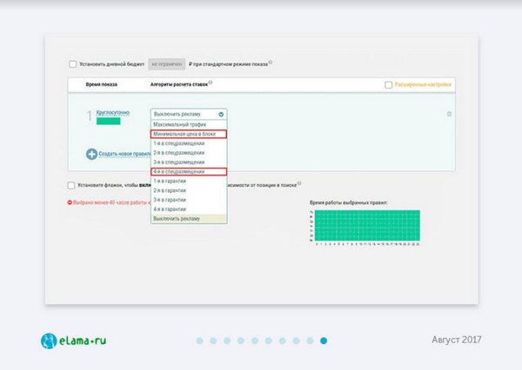Choose "Минимальная цена в блоке" option
The width and height of the screenshot is (522, 370).
tap(189, 134)
